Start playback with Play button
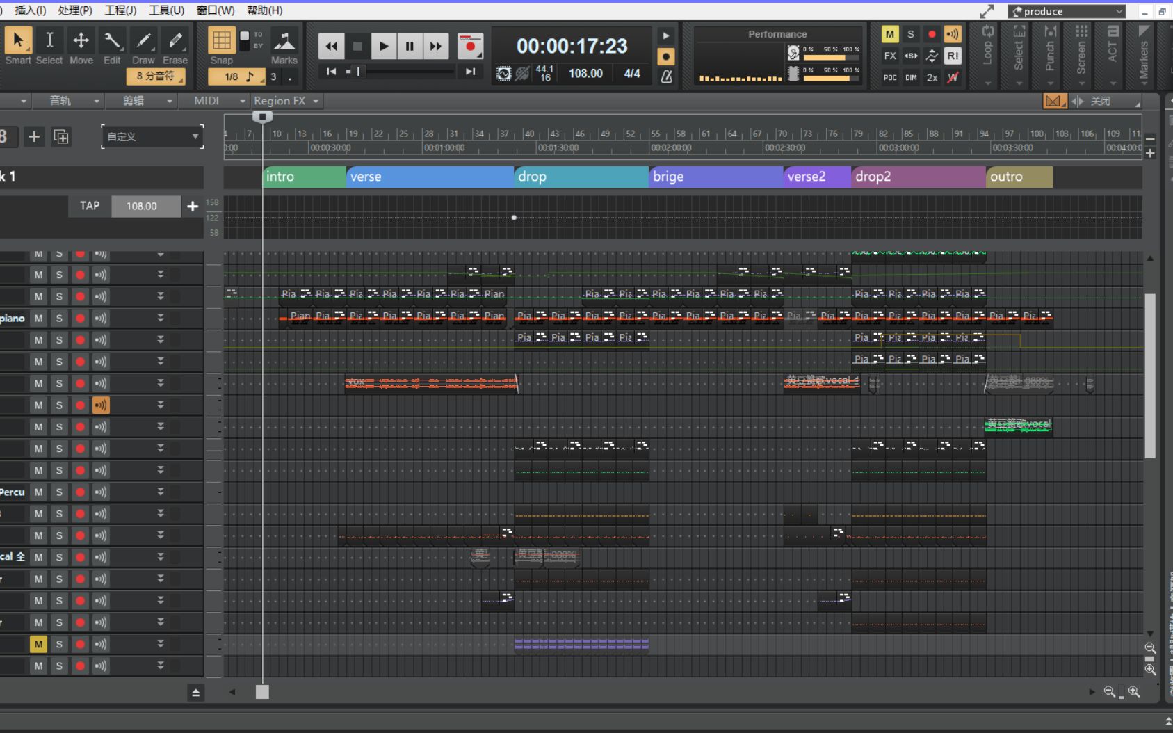Screen dimensions: 1173x733 pyautogui.click(x=383, y=47)
